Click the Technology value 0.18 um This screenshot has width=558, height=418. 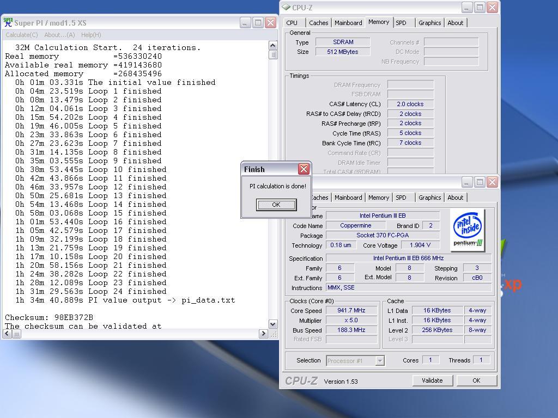[x=341, y=245]
